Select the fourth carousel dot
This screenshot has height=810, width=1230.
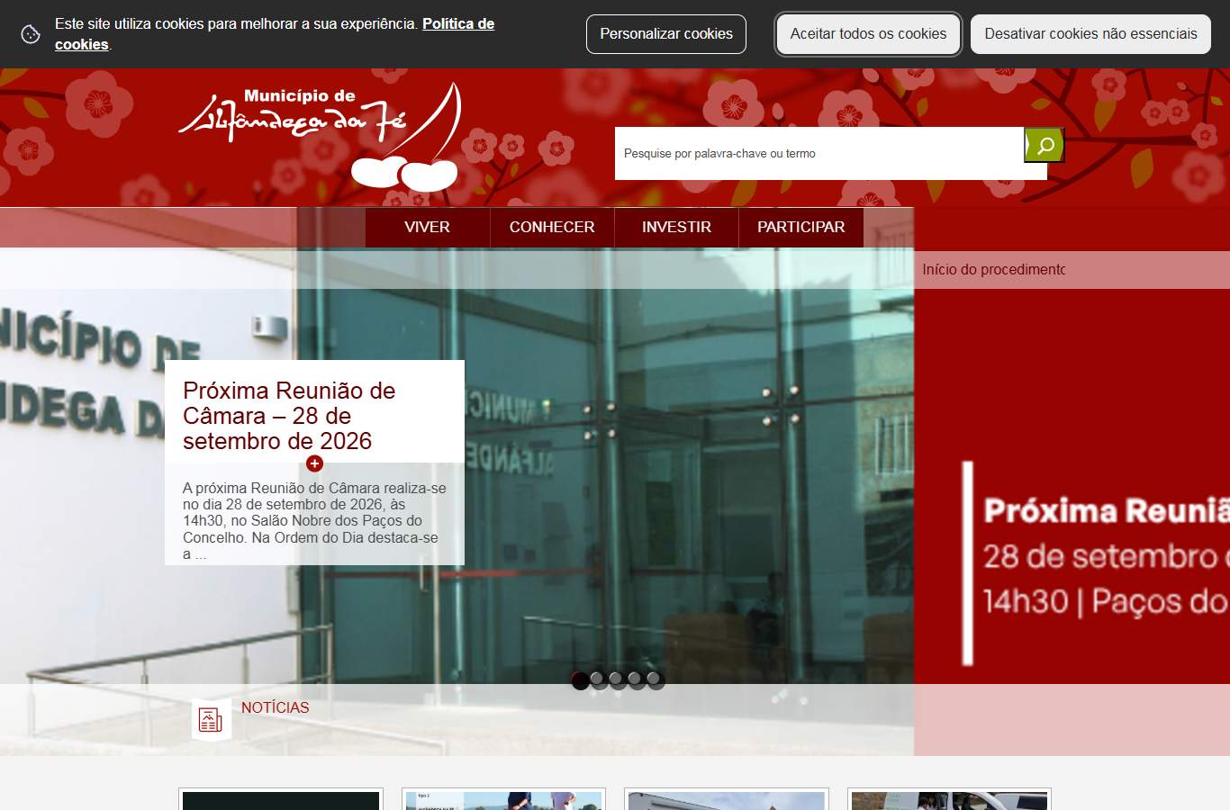637,680
